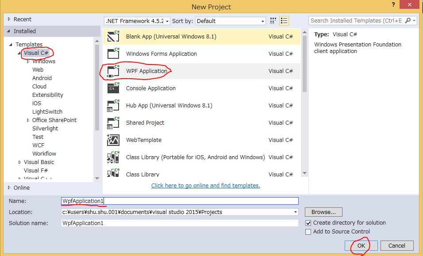This screenshot has height=256, width=423.
Task: Uncheck Create directory for solution
Action: 308,223
